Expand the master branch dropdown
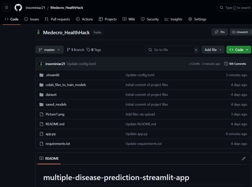The width and height of the screenshot is (252, 187). click(49, 50)
